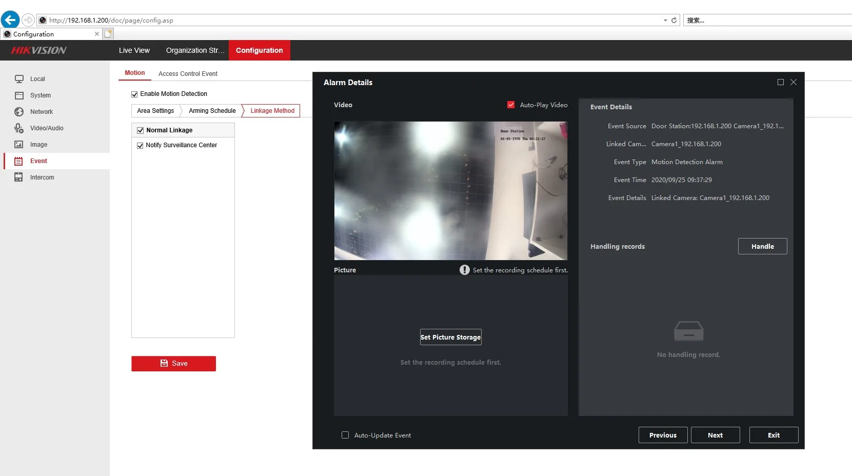852x476 pixels.
Task: Open the Image settings icon
Action: [x=19, y=145]
